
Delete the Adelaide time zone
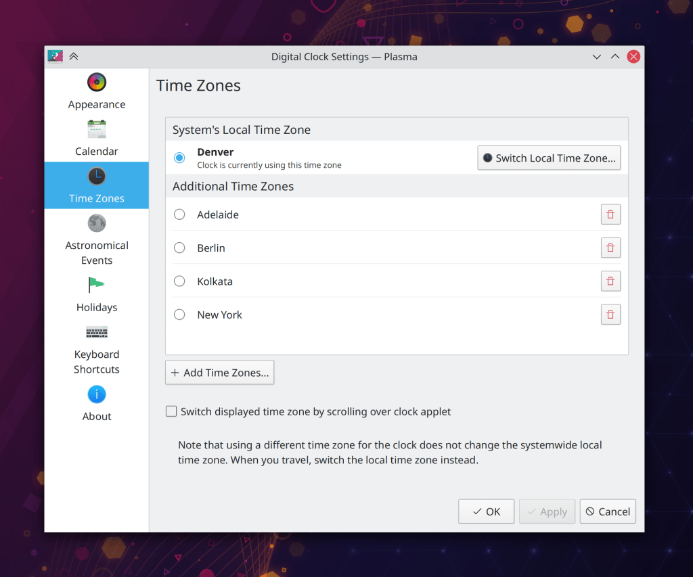(x=610, y=214)
